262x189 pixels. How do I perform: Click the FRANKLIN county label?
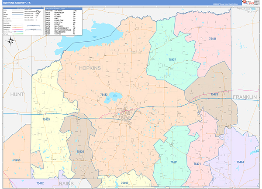click(245, 97)
